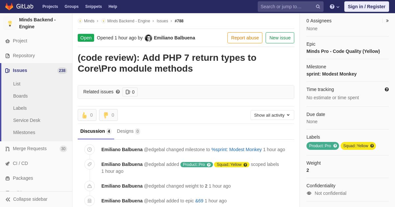Switch to the Designs tab
The height and width of the screenshot is (207, 395).
128,131
